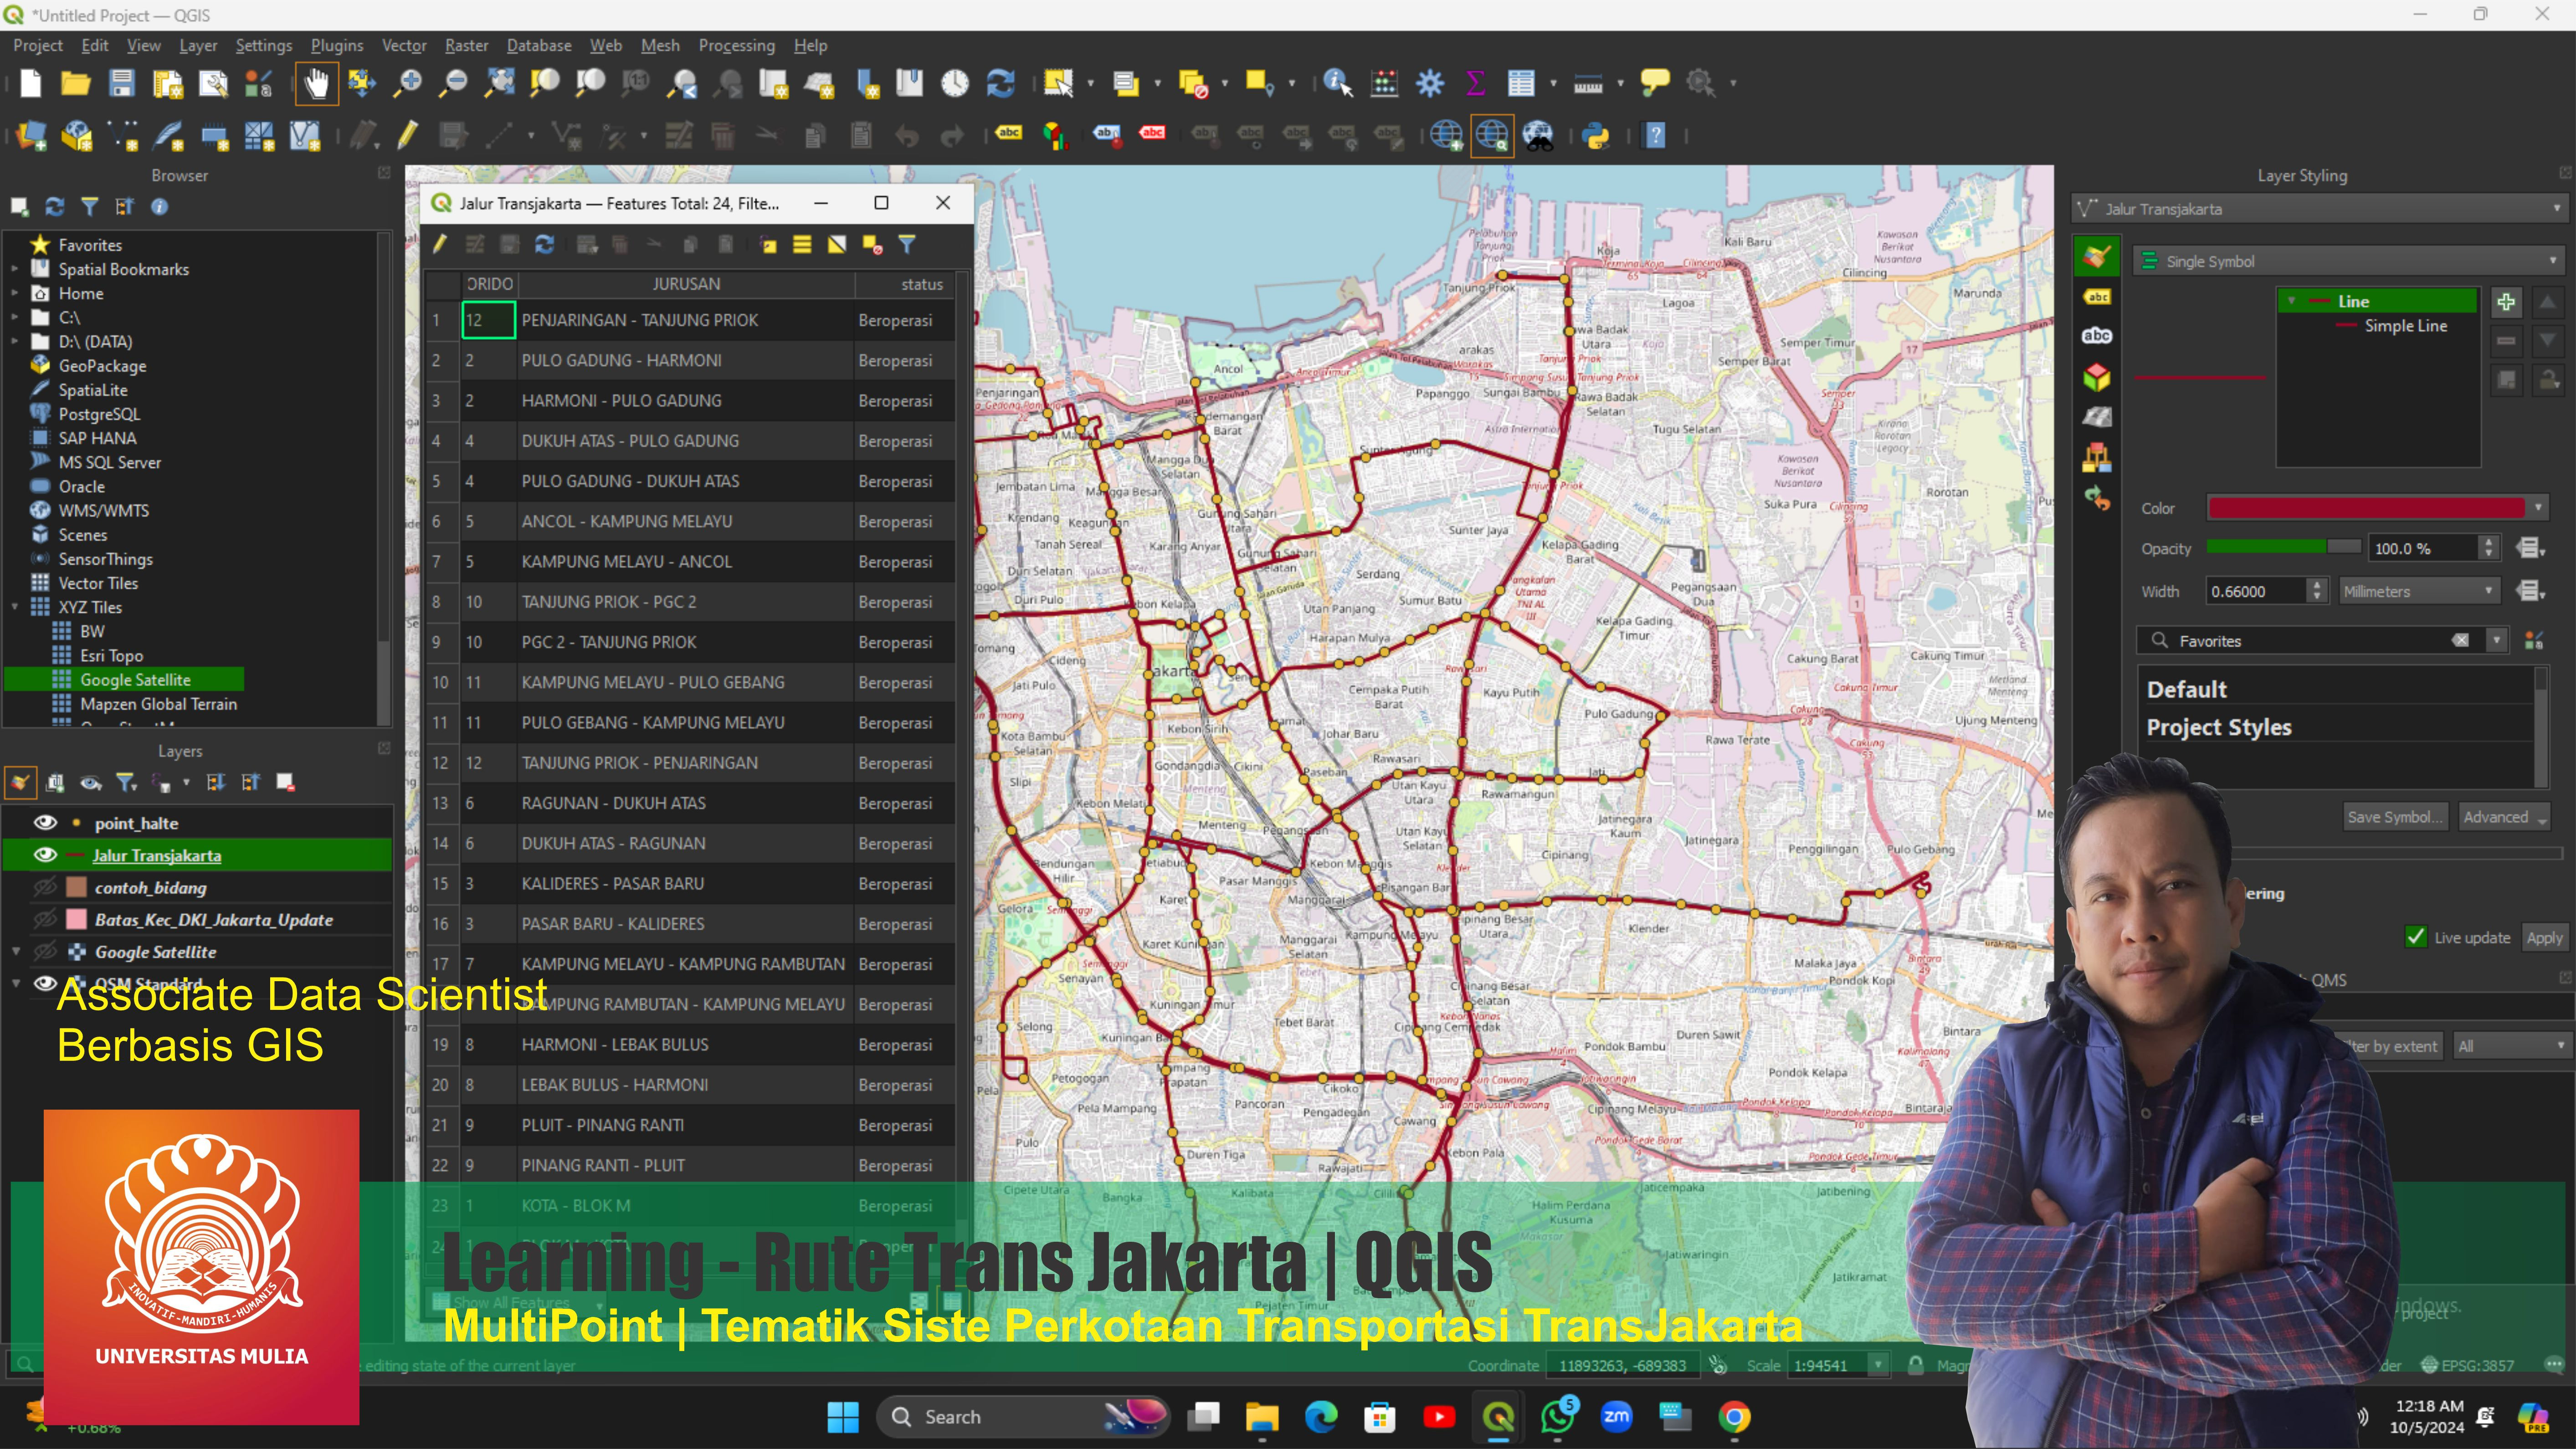The width and height of the screenshot is (2576, 1449).
Task: Open the Raster menu
Action: 467,45
